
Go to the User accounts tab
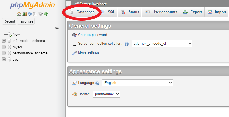coord(161,12)
